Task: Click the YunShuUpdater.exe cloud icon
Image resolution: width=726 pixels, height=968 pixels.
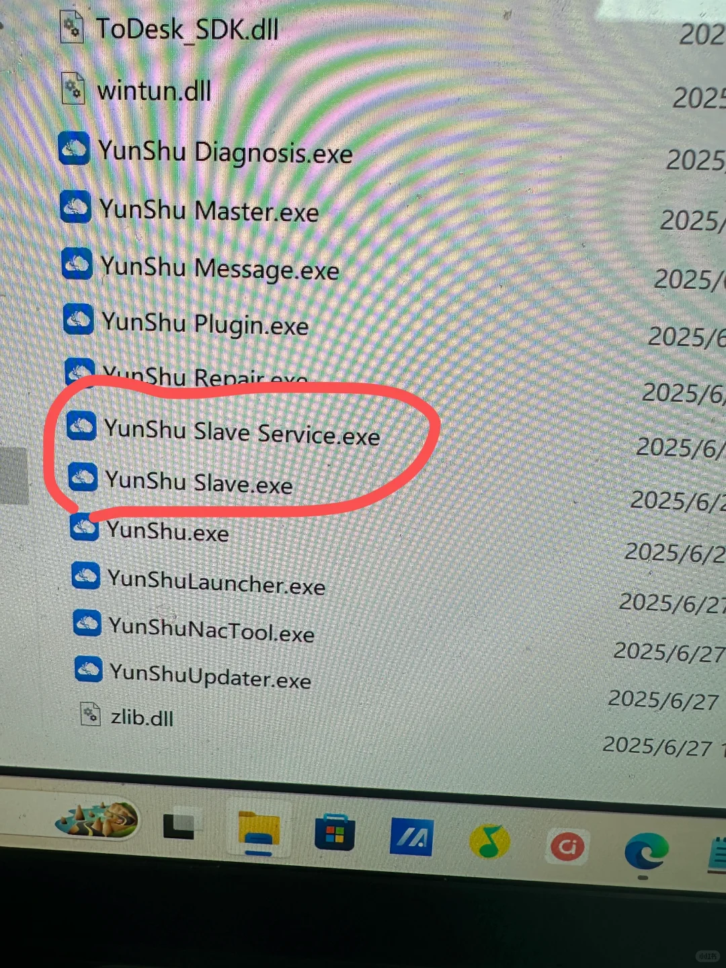Action: (89, 669)
